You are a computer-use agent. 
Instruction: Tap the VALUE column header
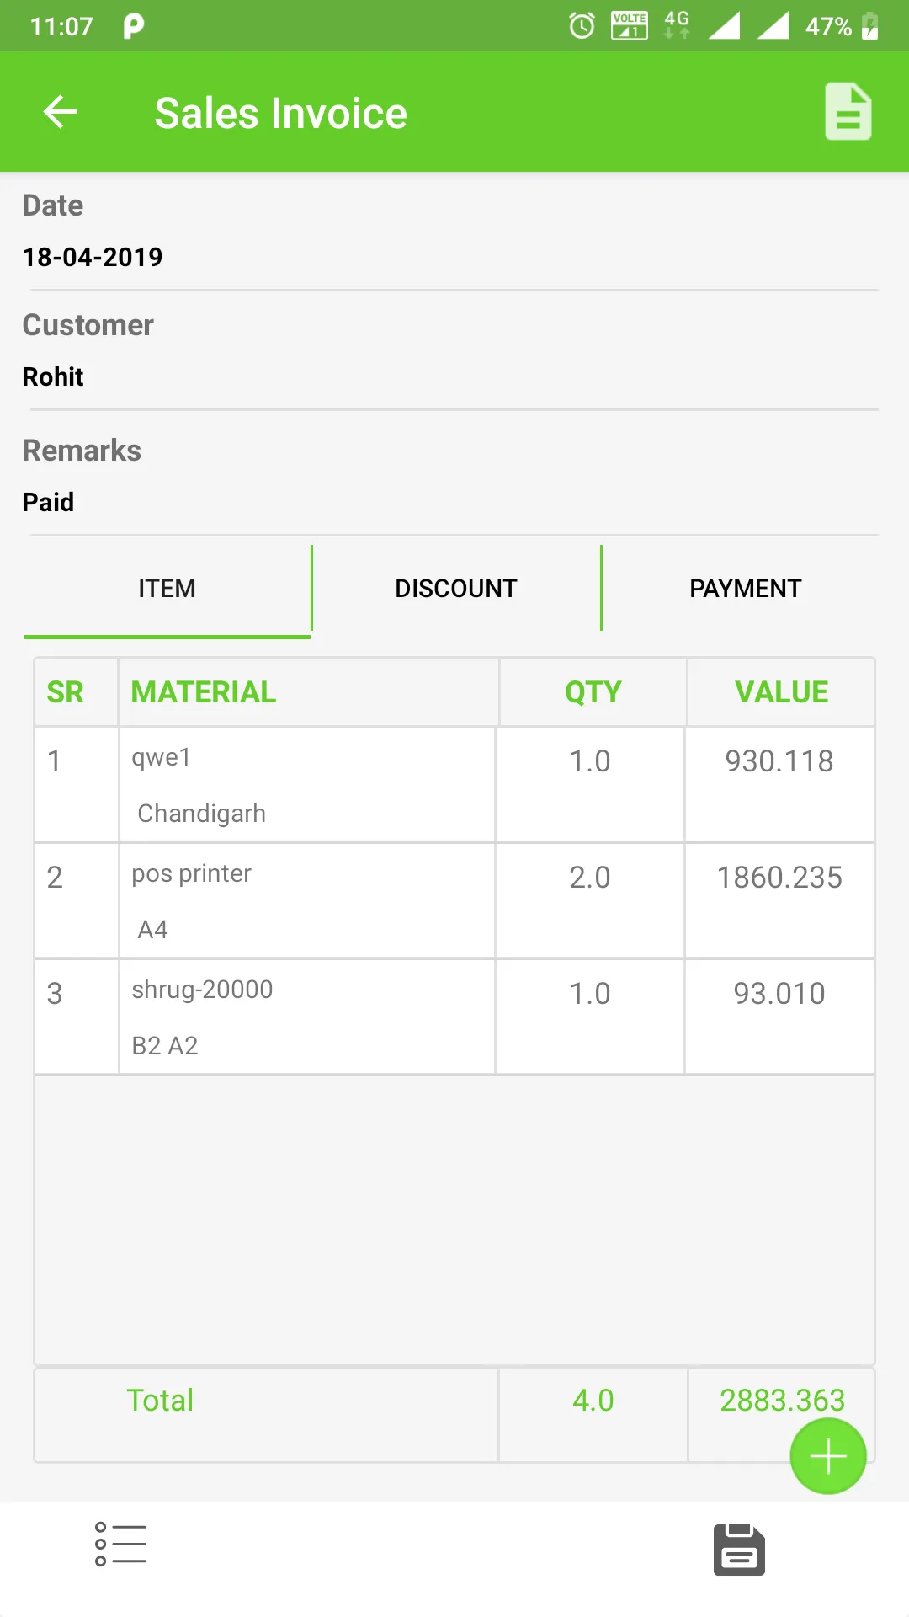pos(781,692)
